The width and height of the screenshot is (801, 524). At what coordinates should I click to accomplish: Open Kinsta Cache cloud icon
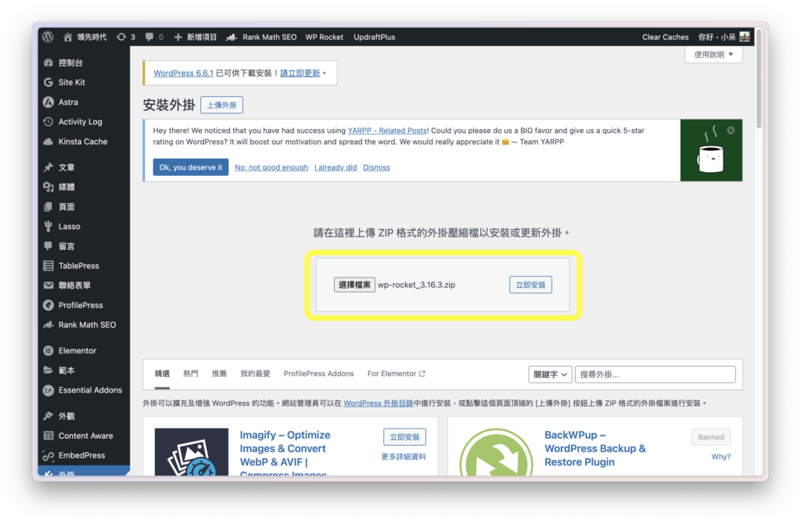[x=48, y=142]
